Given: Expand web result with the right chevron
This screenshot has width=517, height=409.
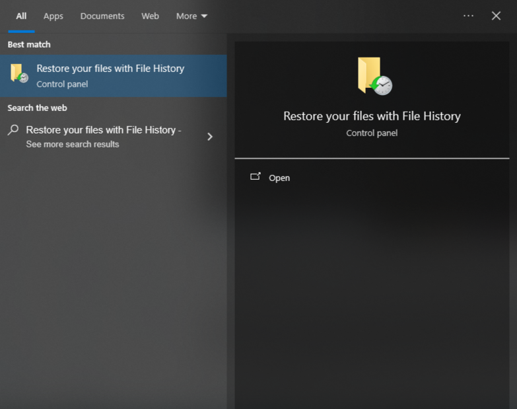Looking at the screenshot, I should (x=210, y=137).
